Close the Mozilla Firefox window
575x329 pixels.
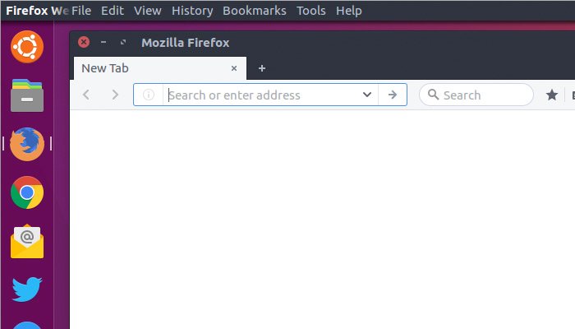coord(84,42)
